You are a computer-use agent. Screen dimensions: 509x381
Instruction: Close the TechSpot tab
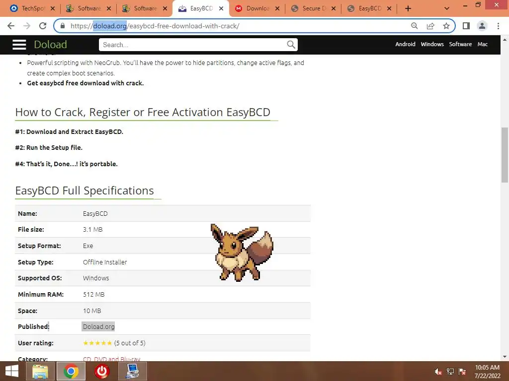[53, 9]
